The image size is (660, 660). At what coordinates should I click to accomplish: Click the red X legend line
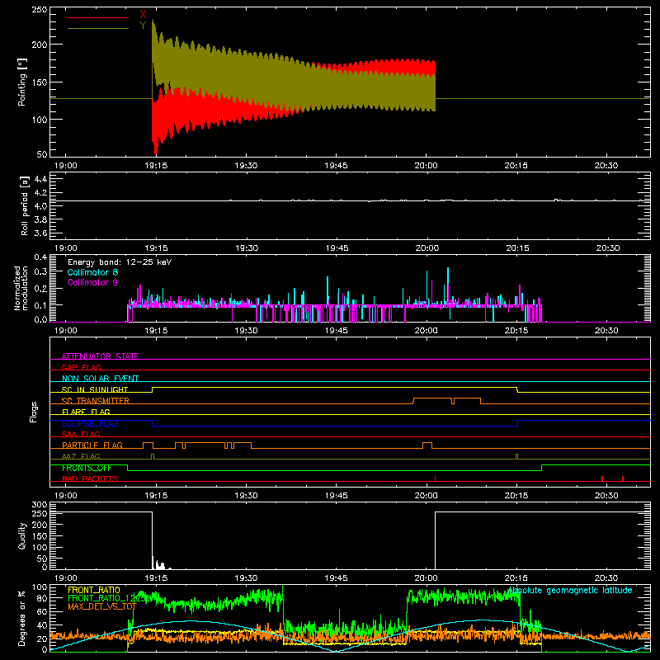(x=98, y=17)
